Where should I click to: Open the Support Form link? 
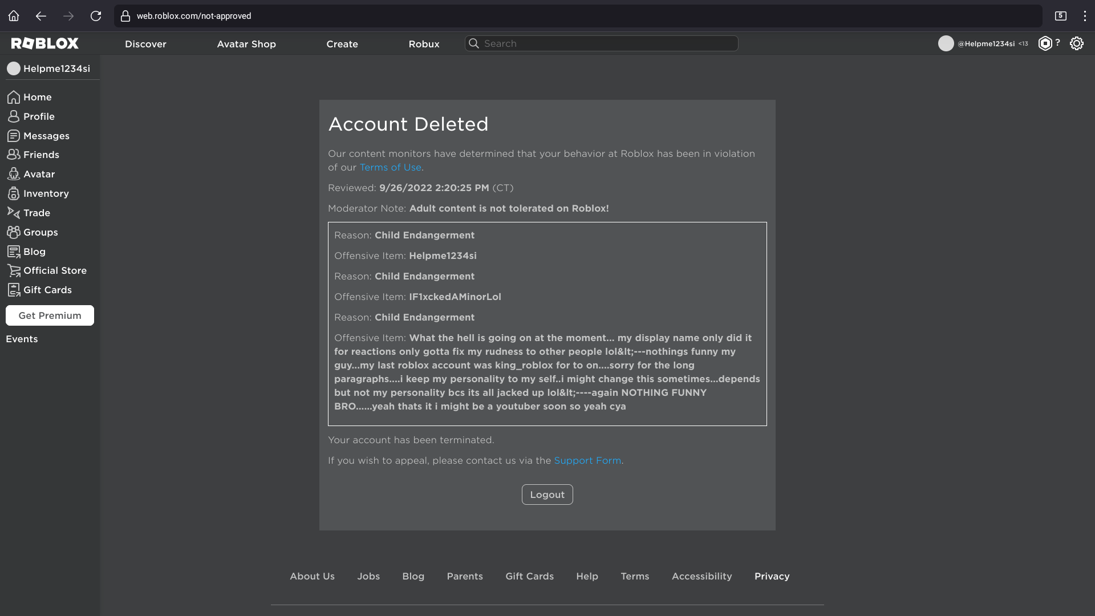587,460
